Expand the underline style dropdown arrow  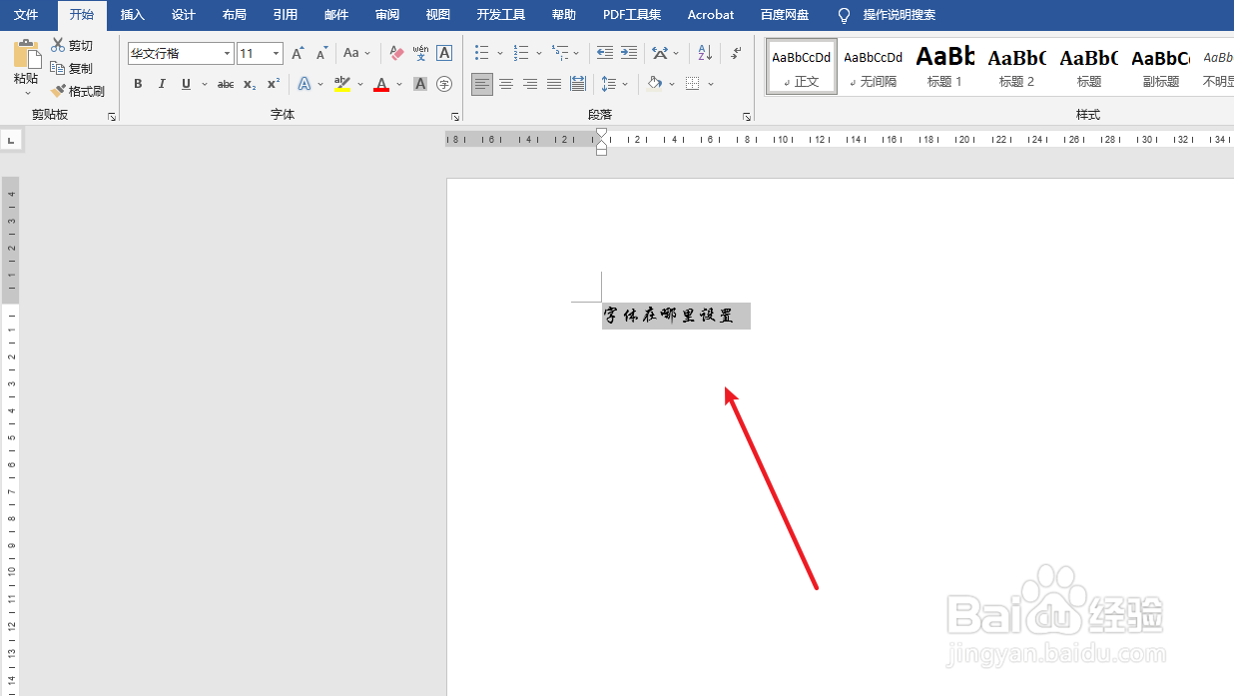(205, 84)
